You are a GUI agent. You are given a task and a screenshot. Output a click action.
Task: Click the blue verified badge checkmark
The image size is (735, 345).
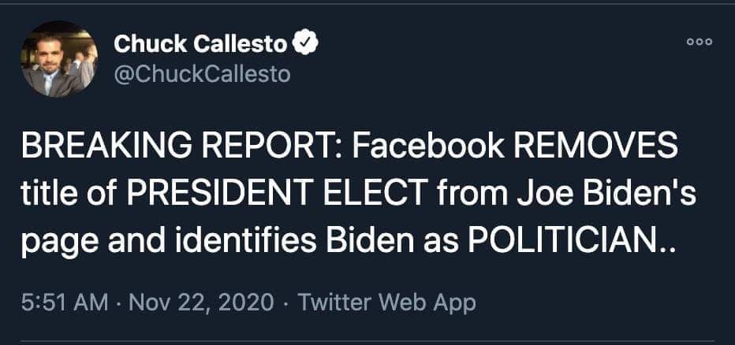tap(306, 43)
